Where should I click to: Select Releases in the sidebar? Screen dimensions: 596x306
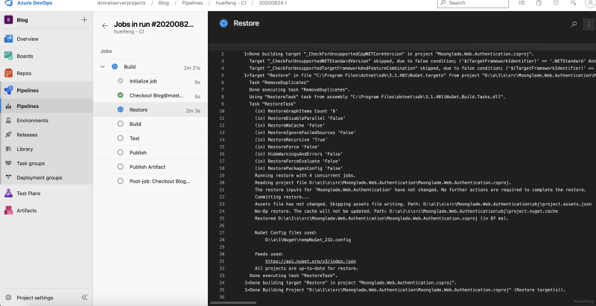pyautogui.click(x=27, y=135)
